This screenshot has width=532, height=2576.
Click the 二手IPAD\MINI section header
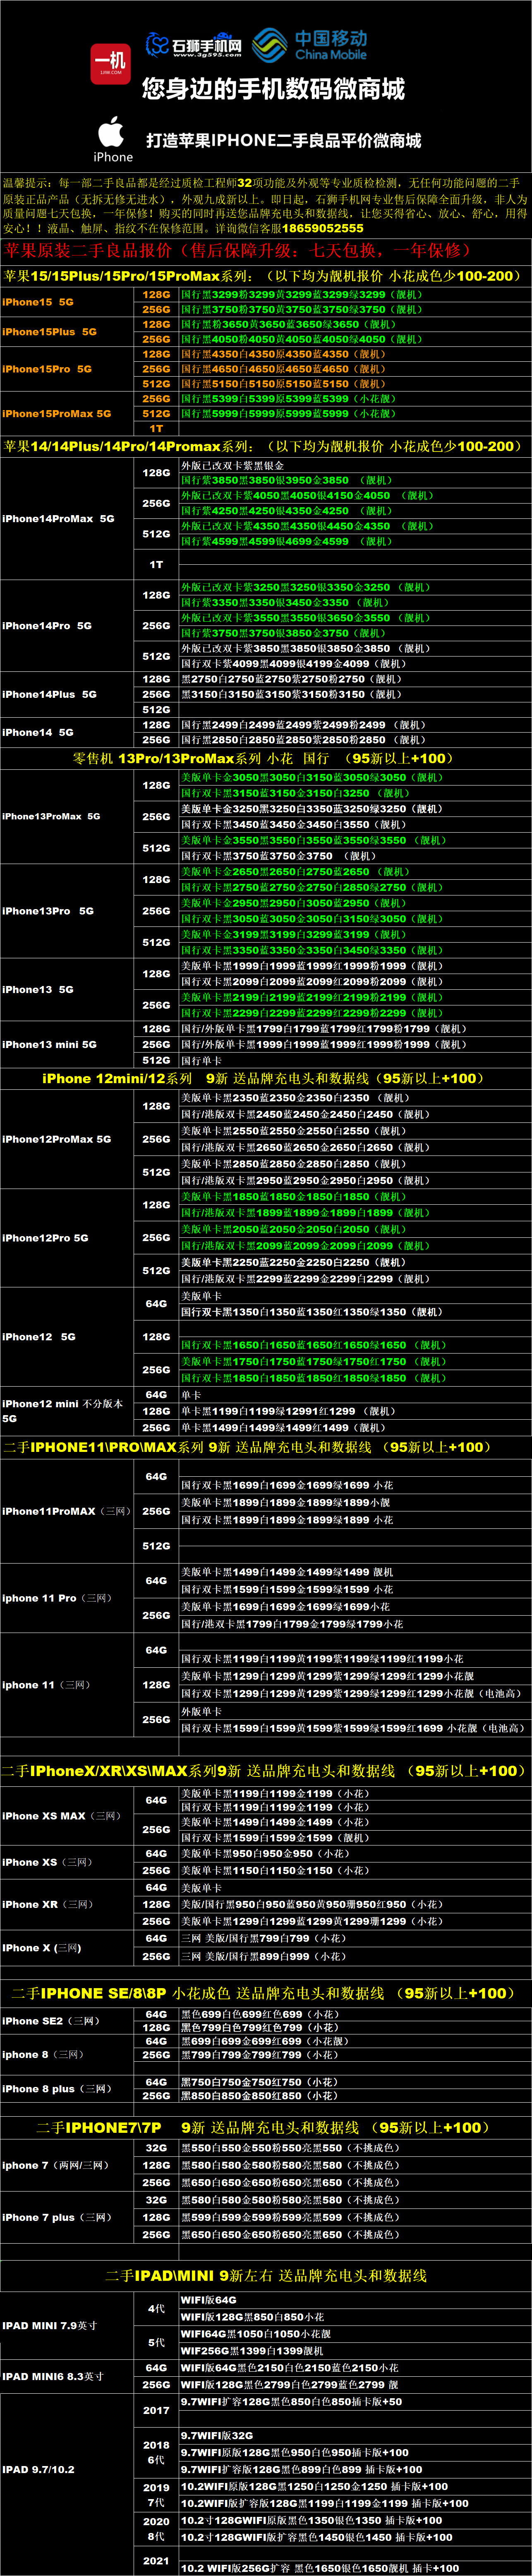coord(266,2275)
